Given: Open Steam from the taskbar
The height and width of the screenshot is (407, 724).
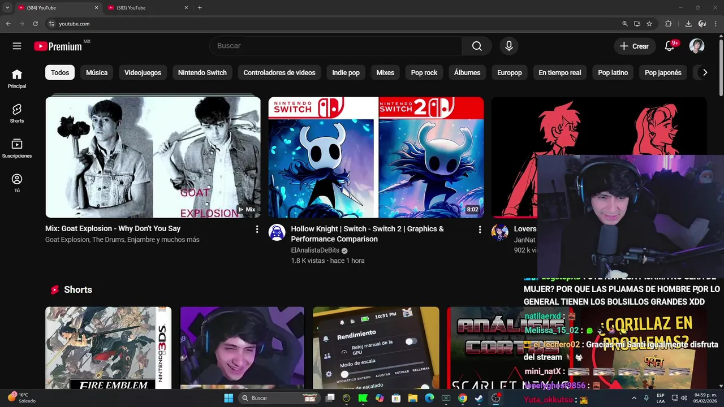Looking at the screenshot, I should pyautogui.click(x=479, y=398).
